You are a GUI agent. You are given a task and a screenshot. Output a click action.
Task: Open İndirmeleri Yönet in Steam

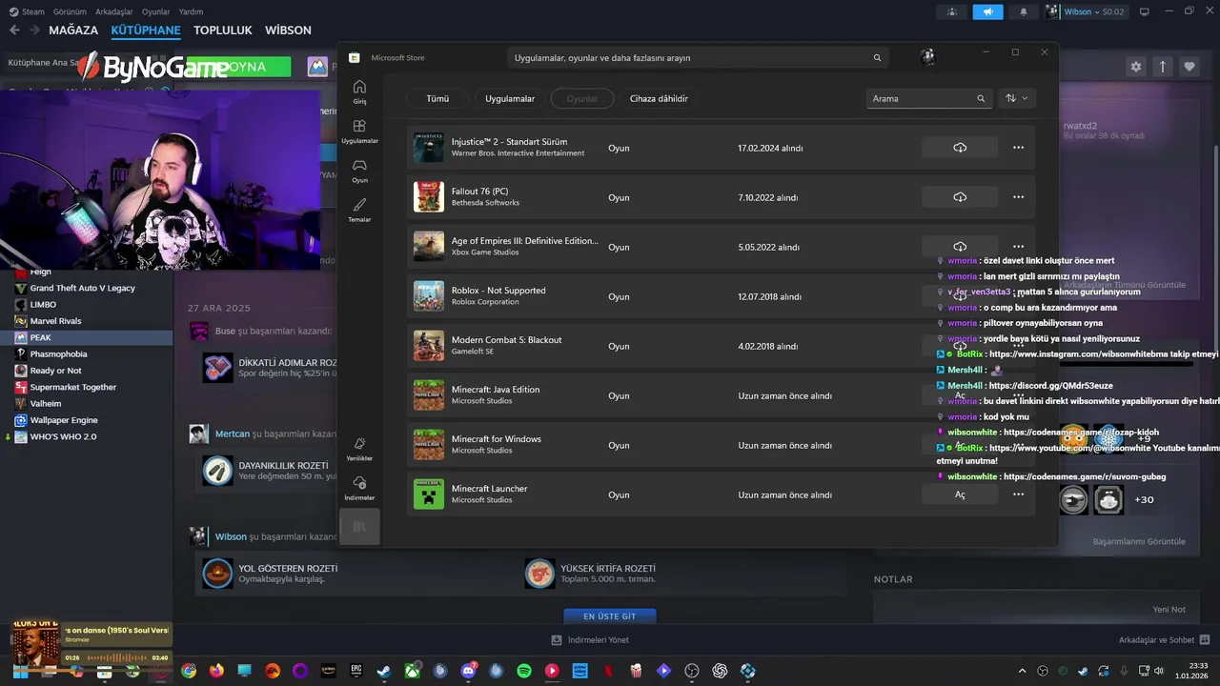tap(590, 640)
